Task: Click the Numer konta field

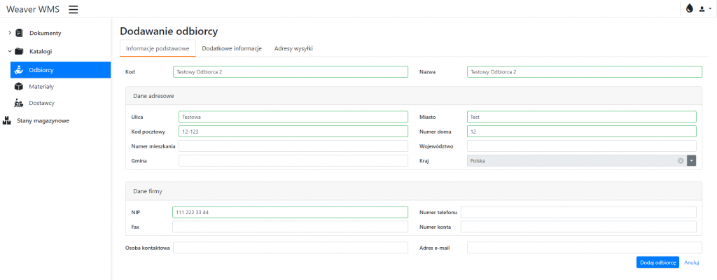Action: coord(578,227)
